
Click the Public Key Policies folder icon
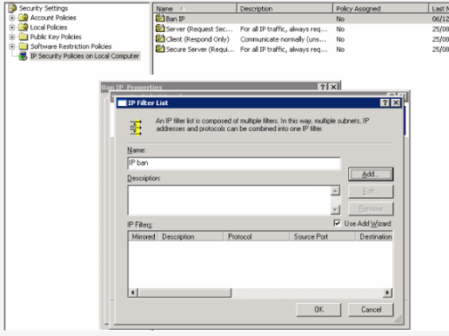coord(23,36)
